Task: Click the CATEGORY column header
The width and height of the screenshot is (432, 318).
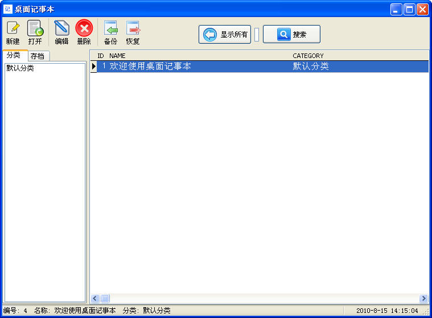Action: 308,56
